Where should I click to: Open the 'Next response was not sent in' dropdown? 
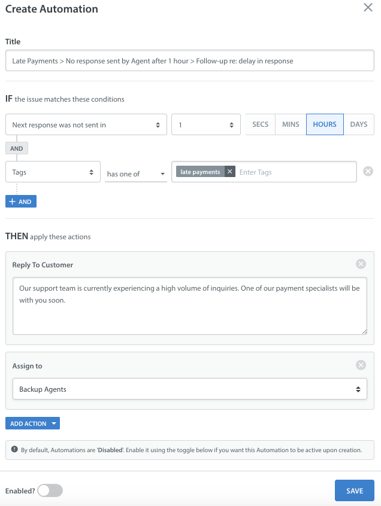pyautogui.click(x=86, y=125)
